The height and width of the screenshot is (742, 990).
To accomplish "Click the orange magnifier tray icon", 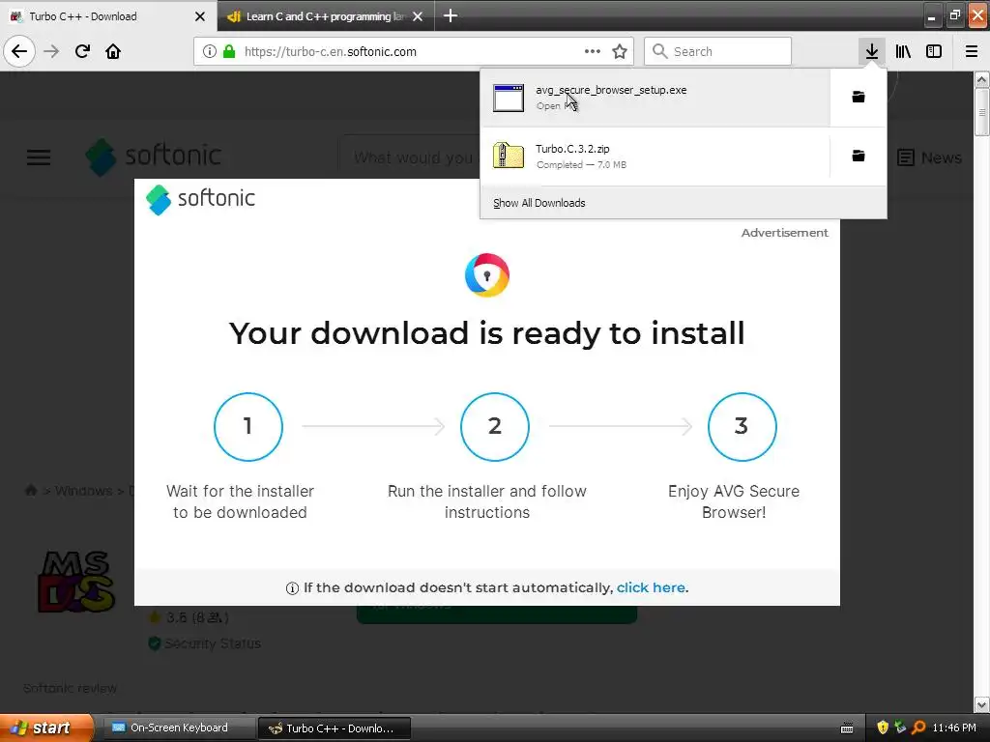I will (918, 728).
